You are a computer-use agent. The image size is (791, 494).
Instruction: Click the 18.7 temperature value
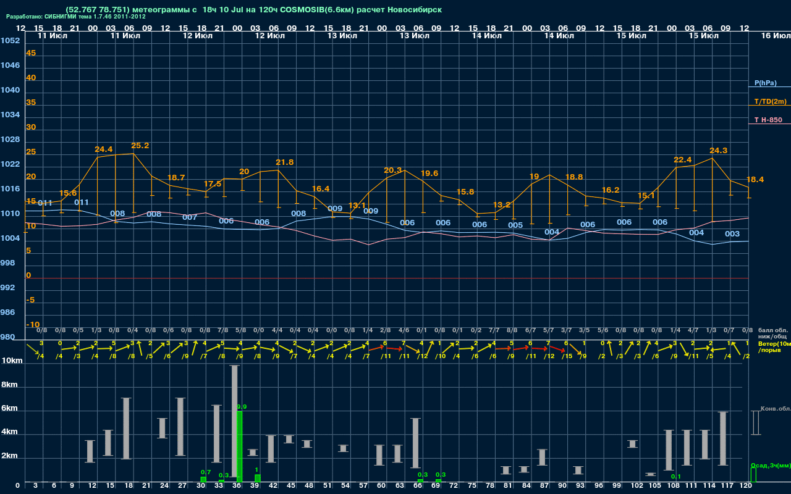click(176, 178)
